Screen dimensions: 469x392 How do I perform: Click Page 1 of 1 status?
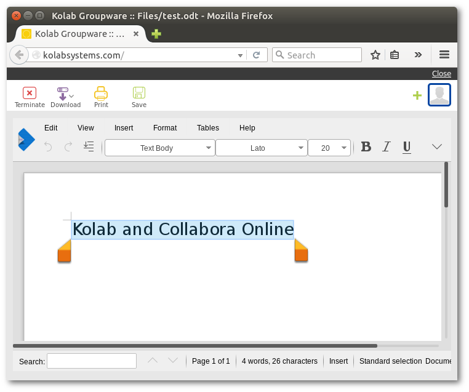(x=211, y=361)
